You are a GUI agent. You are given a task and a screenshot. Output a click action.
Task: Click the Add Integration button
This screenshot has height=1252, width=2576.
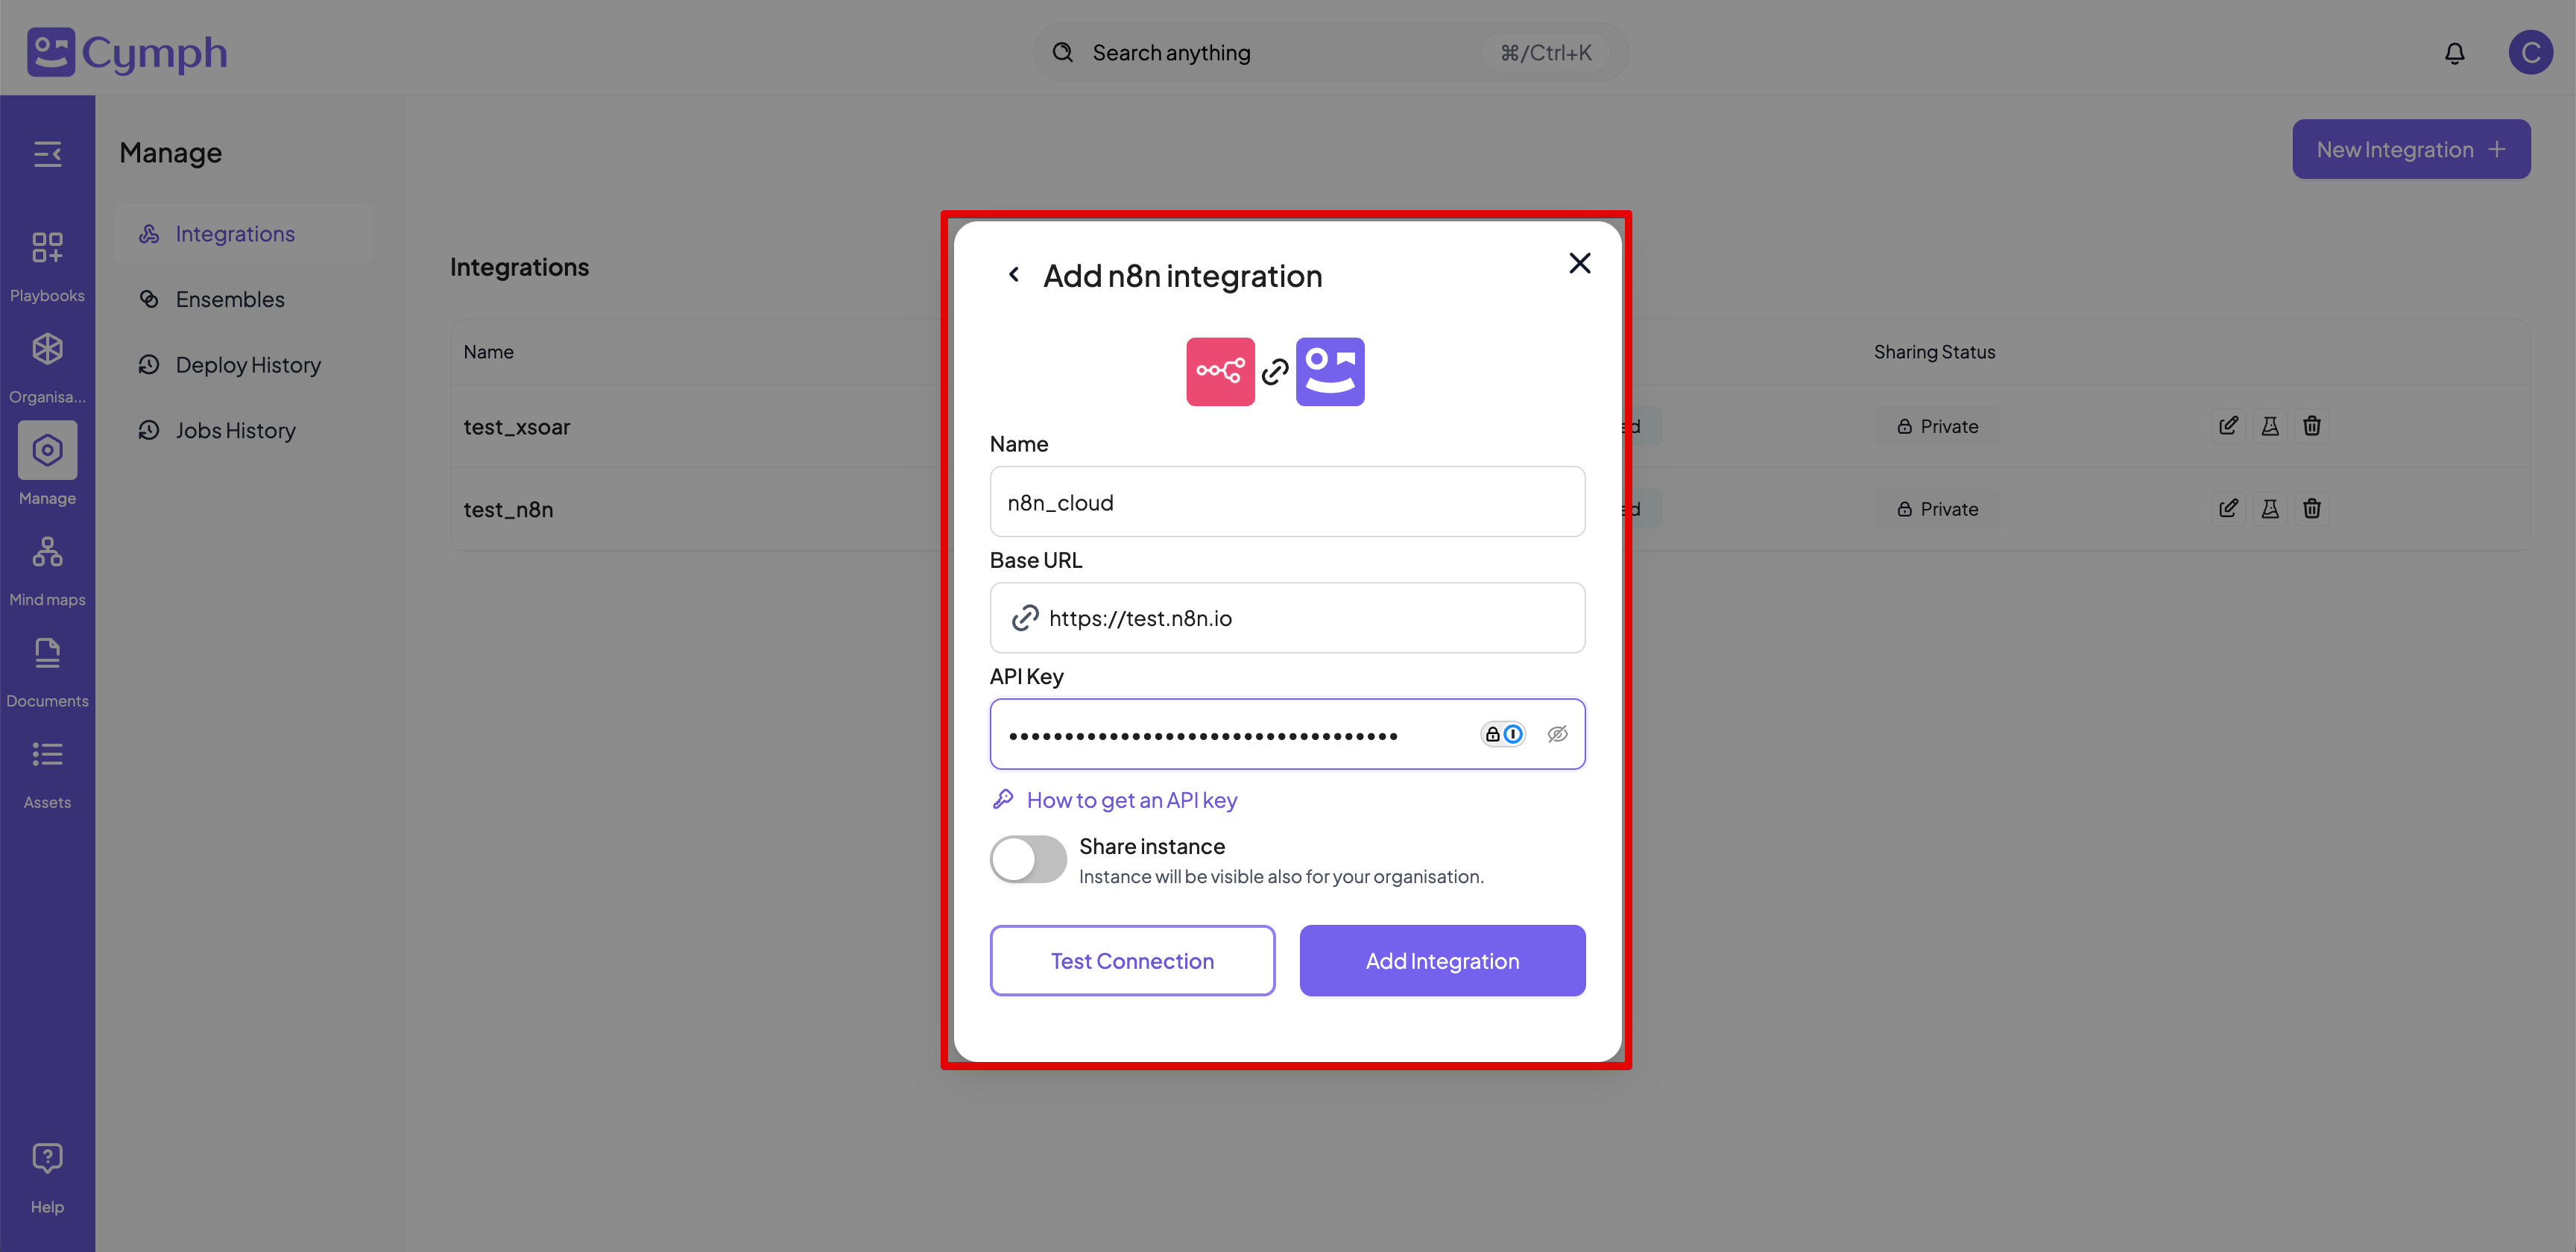[x=1442, y=960]
